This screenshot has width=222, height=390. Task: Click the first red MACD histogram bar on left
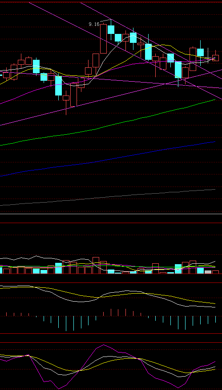tap(6, 314)
